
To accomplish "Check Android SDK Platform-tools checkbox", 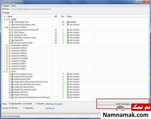I will (10, 25).
